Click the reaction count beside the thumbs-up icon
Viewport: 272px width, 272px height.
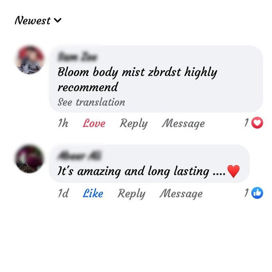pos(246,193)
